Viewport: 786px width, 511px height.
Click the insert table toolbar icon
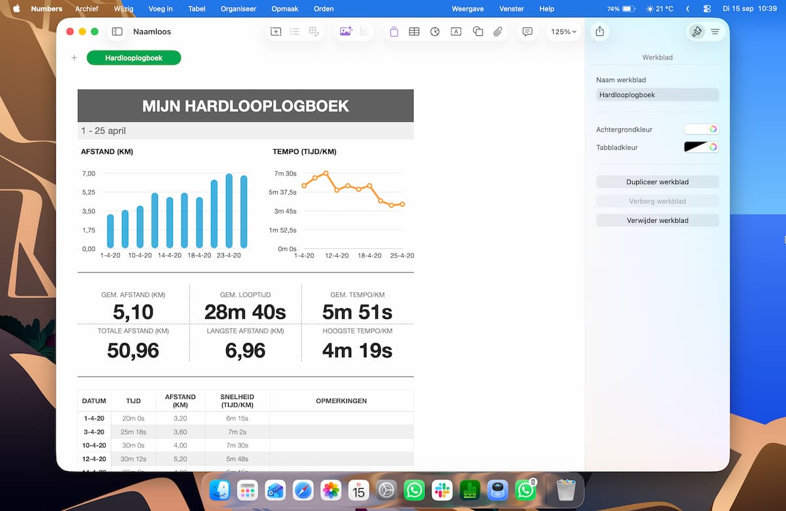414,31
